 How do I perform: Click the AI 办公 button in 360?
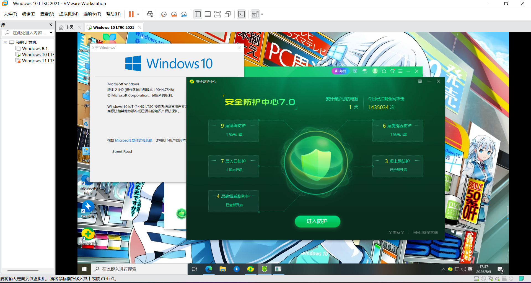[340, 71]
